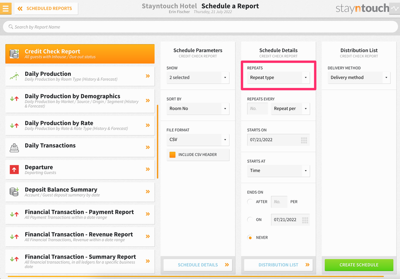400x279 pixels.
Task: Expand Daily Production by Demographics chevron
Action: click(148, 101)
